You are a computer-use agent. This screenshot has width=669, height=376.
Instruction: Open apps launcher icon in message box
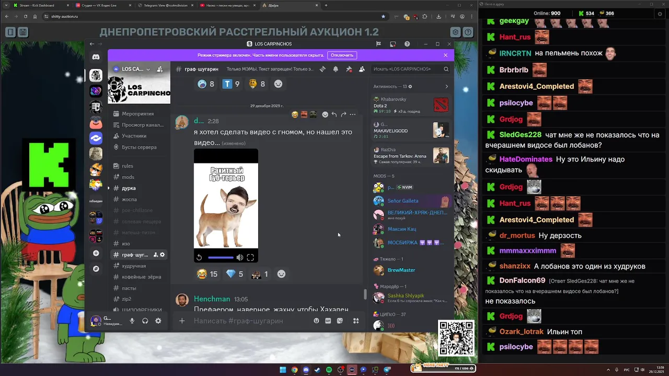coord(356,321)
